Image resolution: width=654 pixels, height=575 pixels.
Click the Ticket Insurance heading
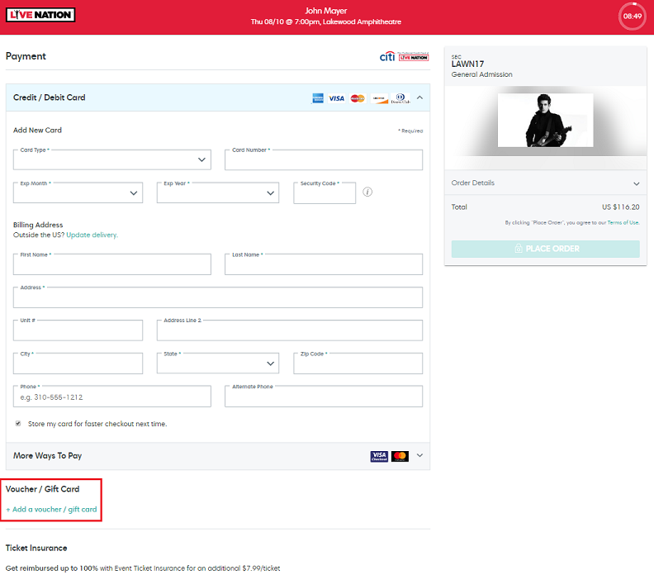click(36, 548)
